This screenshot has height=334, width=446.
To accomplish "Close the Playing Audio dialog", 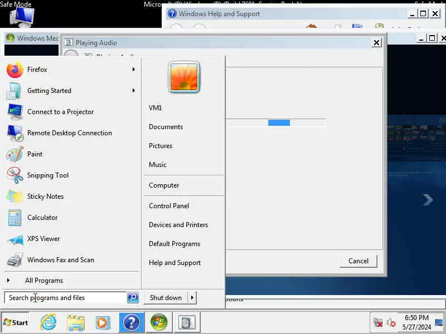I will point(376,43).
